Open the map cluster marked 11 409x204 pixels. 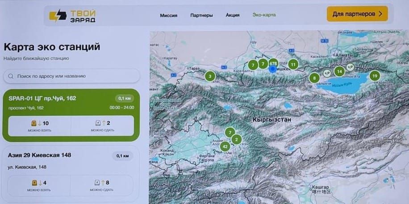293,64
